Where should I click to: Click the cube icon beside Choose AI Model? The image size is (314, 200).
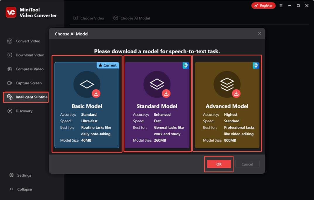pos(116,18)
